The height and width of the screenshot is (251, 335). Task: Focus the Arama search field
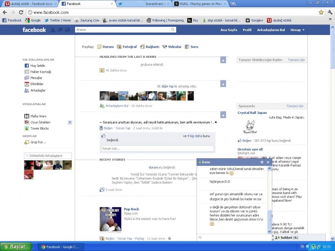123,30
